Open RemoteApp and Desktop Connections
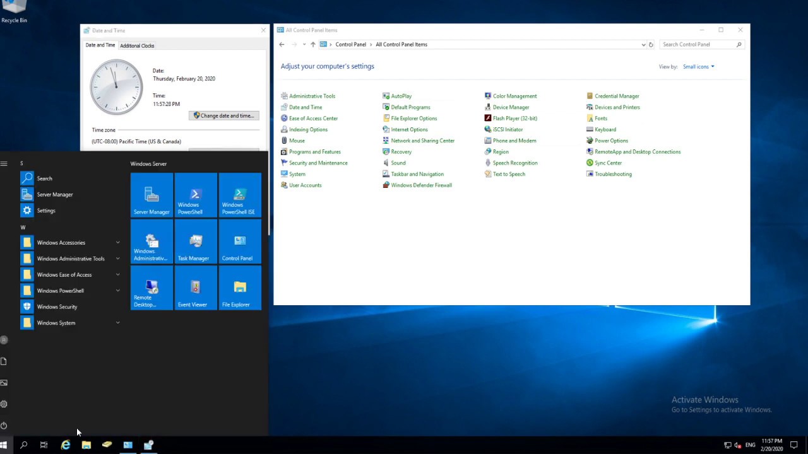 [634, 152]
